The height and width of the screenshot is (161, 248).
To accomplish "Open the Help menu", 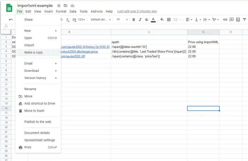I will 109,12.
